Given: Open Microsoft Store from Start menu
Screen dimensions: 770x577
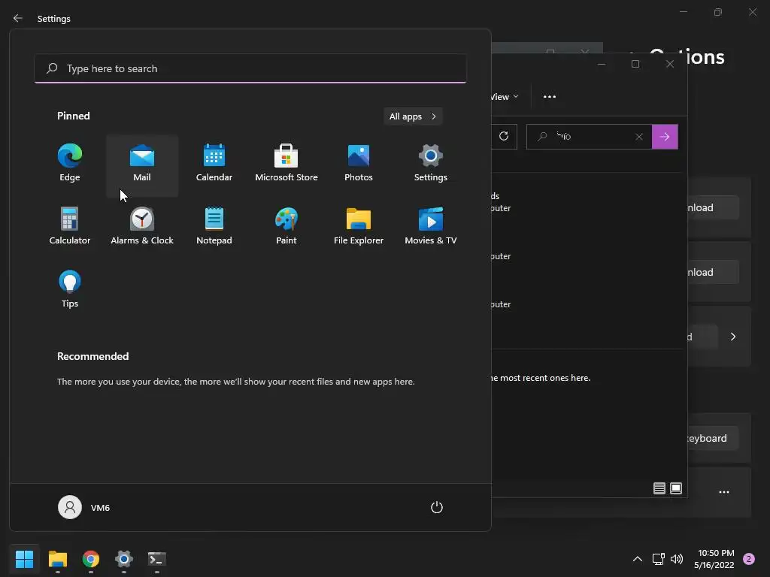Looking at the screenshot, I should click(x=286, y=163).
